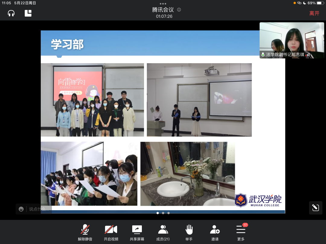The width and height of the screenshot is (326, 244).
Task: Switch the meeting view layout icon
Action: 28,13
